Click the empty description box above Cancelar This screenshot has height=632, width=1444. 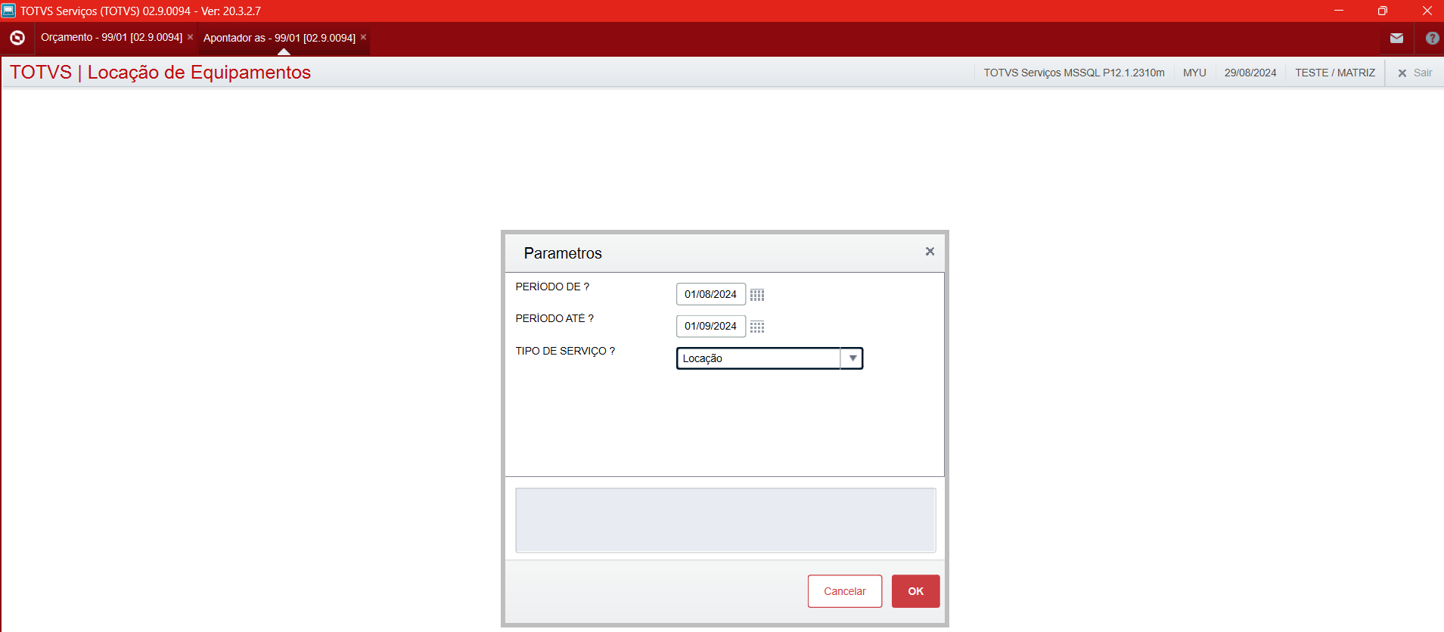725,520
